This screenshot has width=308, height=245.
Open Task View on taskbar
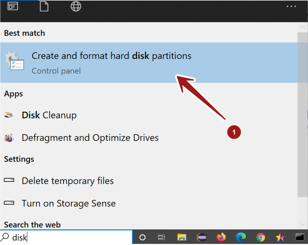(x=162, y=237)
